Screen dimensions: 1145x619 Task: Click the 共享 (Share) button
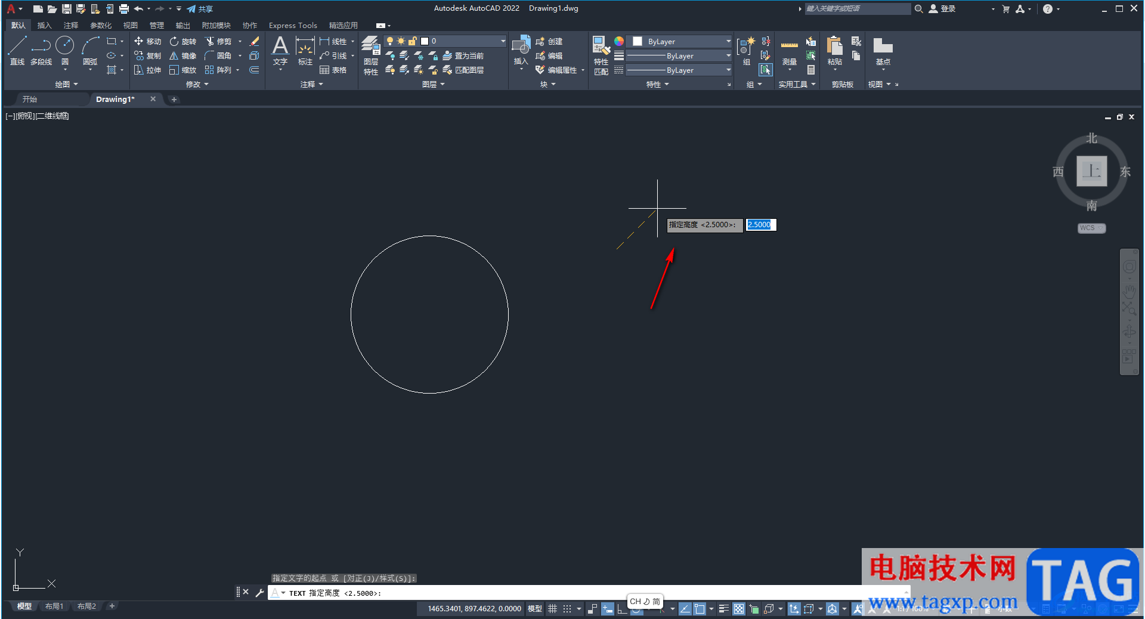pos(200,9)
